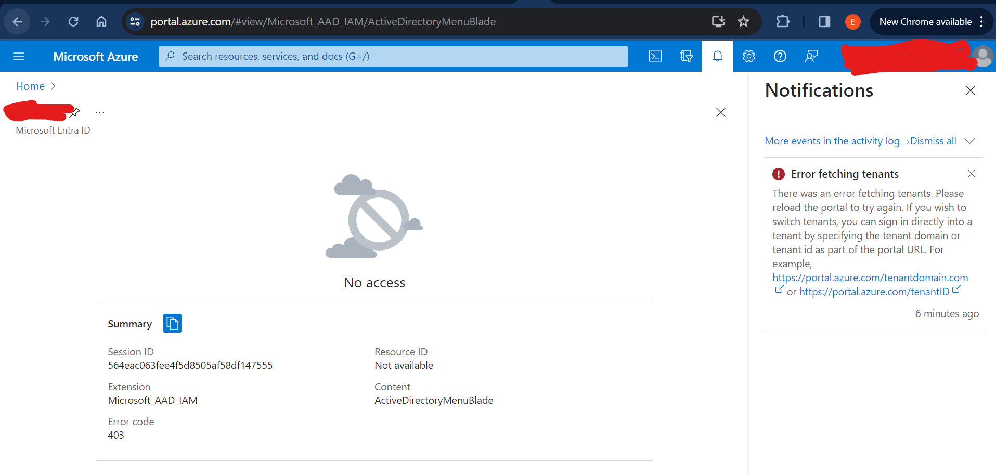Image resolution: width=996 pixels, height=474 pixels.
Task: Click New Chrome available button
Action: coord(925,22)
